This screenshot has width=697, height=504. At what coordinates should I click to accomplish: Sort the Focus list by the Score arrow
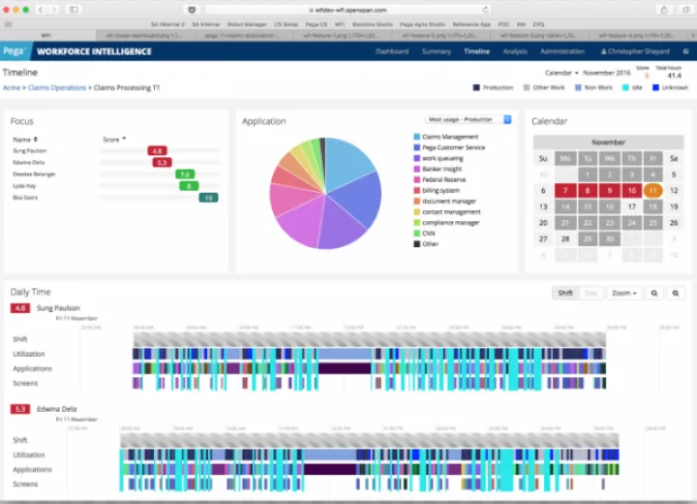[x=124, y=140]
